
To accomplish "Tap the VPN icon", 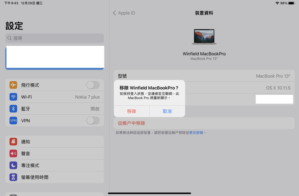I will coord(13,120).
